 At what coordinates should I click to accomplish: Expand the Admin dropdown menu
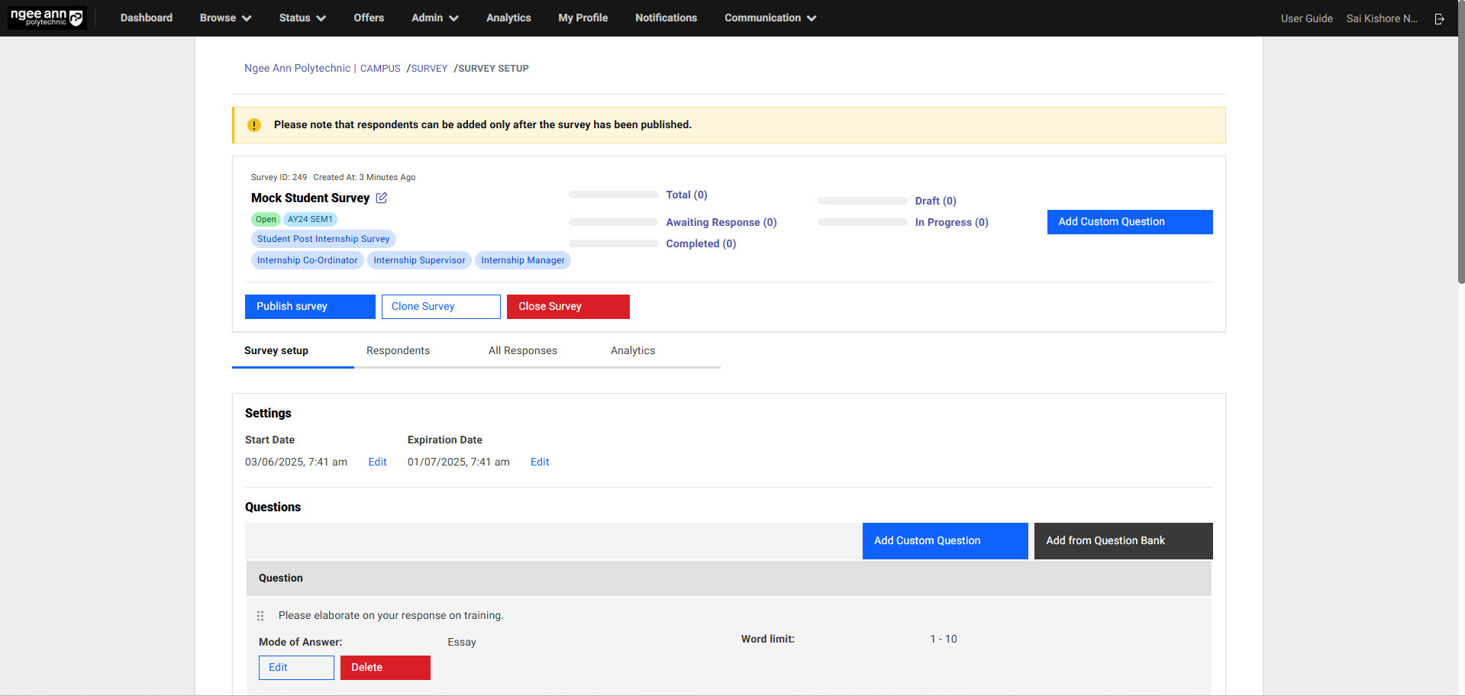pos(434,18)
